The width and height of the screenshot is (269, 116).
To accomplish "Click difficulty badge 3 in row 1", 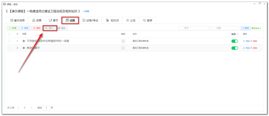I will (123, 41).
